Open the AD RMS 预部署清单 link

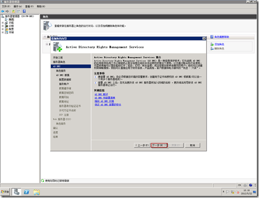click(x=105, y=98)
